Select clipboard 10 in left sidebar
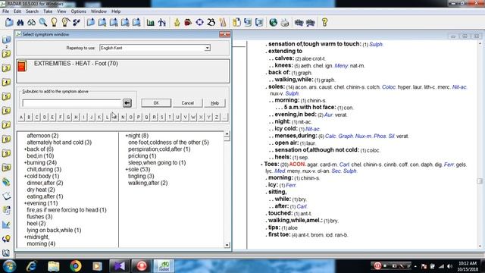Screen dimensions: 485x273 pyautogui.click(x=7, y=168)
